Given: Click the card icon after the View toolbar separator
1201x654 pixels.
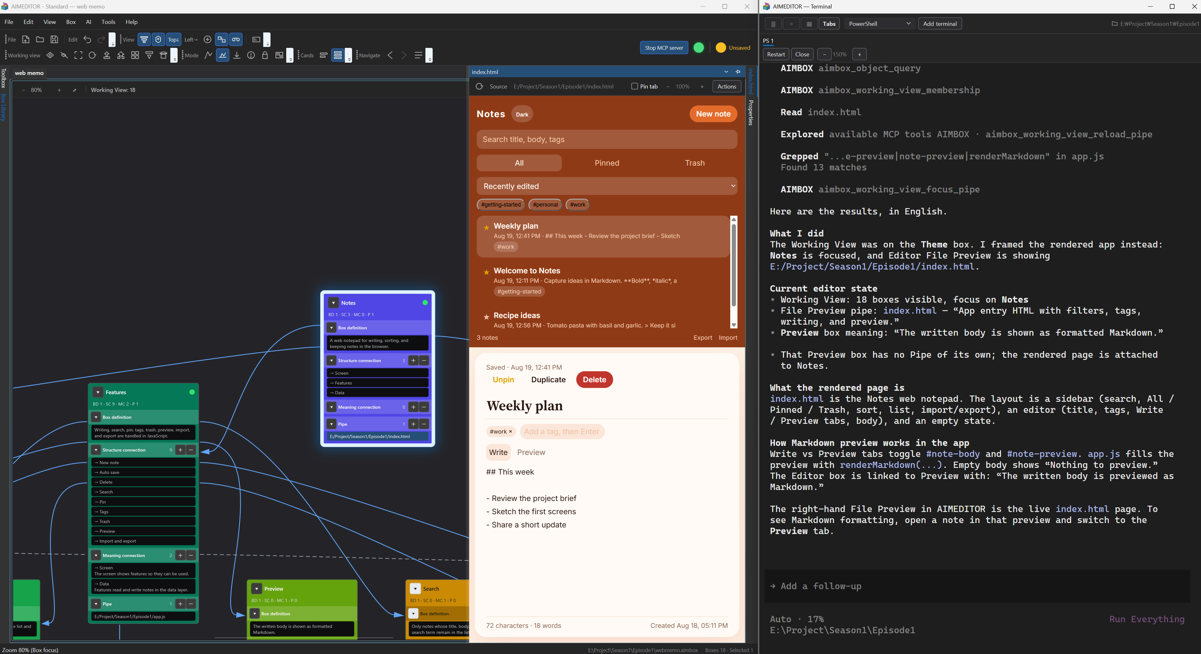Looking at the screenshot, I should tap(256, 40).
